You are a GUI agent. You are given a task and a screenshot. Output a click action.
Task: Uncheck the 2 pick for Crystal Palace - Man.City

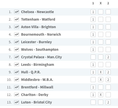[108, 57]
